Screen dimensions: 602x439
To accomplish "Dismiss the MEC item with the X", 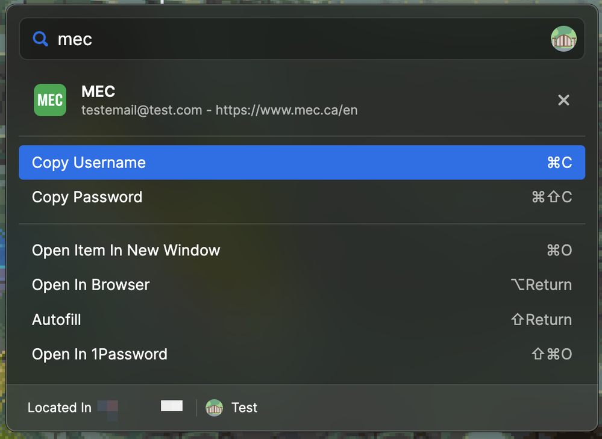I will tap(563, 100).
